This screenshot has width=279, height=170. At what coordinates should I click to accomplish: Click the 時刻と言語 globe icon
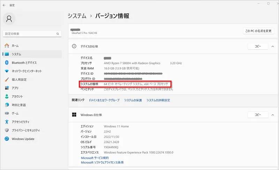click(x=7, y=105)
